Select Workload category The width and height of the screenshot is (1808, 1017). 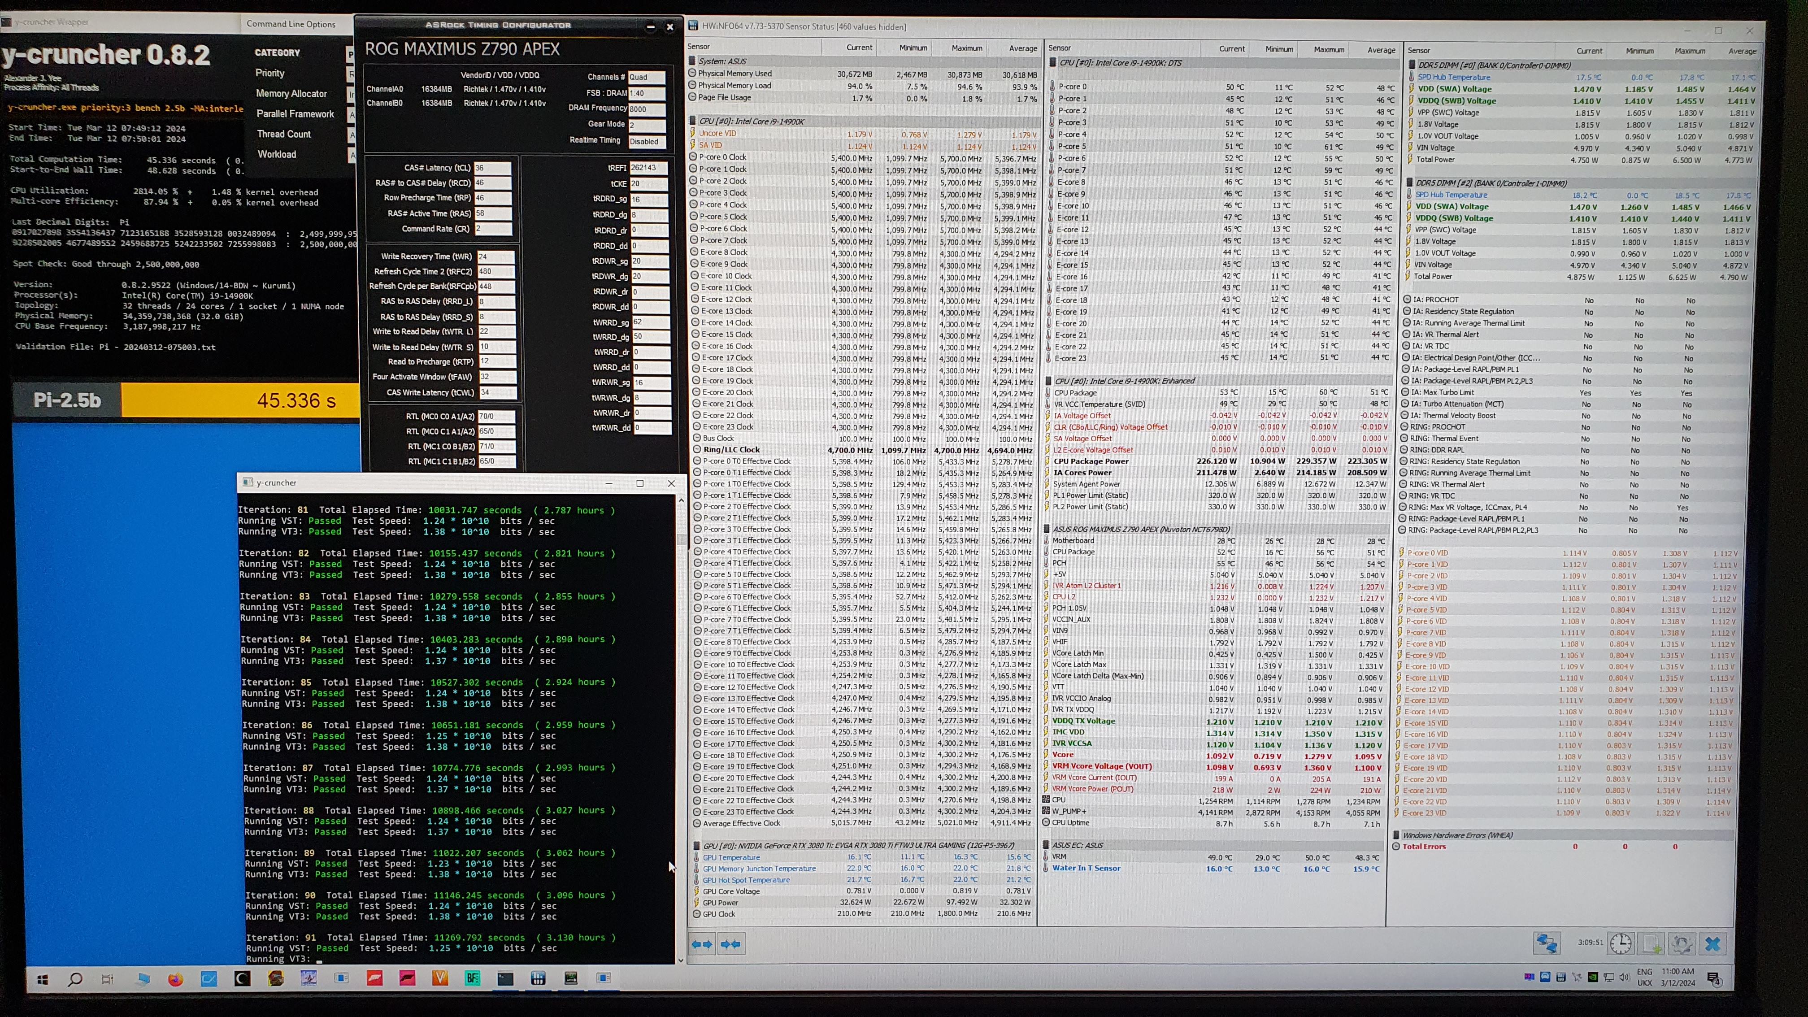(277, 154)
